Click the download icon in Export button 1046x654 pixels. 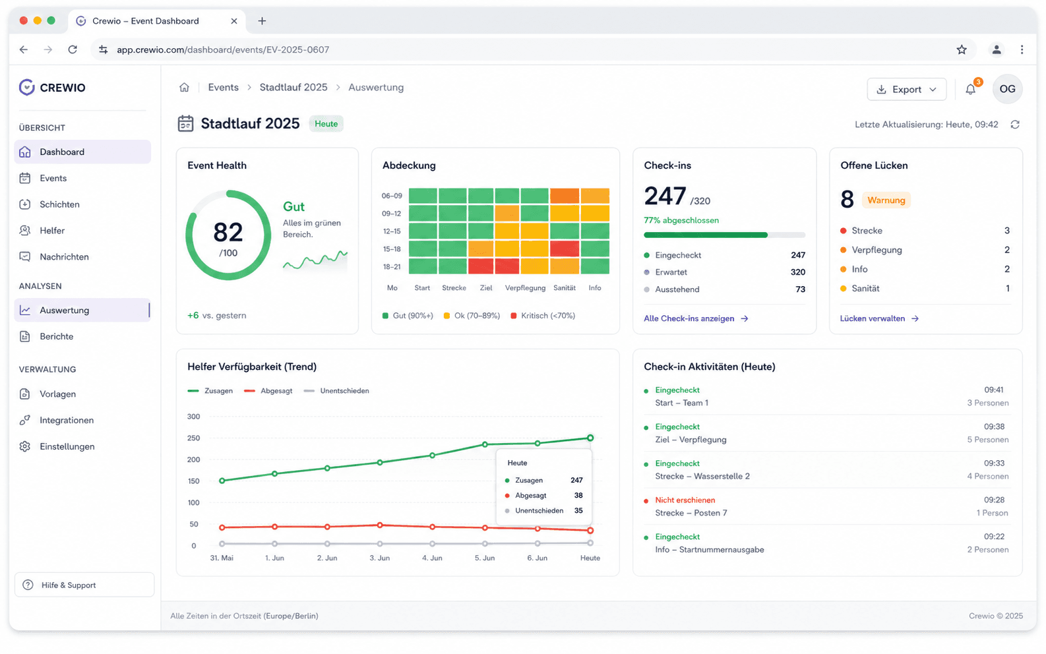click(x=881, y=89)
